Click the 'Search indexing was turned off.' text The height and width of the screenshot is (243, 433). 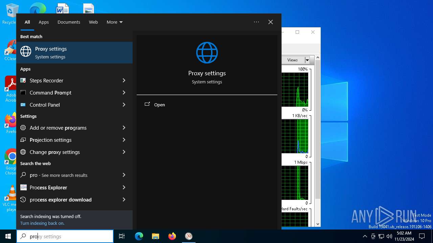51,216
